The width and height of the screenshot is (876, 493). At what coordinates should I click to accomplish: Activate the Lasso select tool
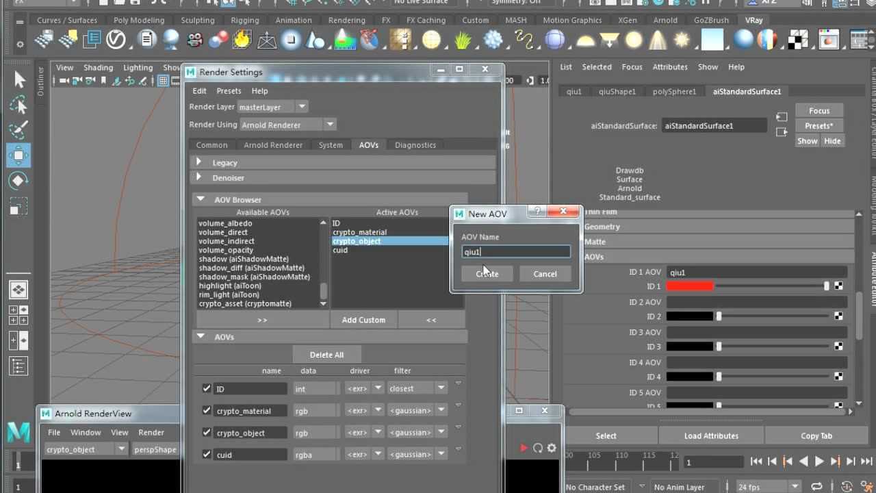pyautogui.click(x=18, y=105)
